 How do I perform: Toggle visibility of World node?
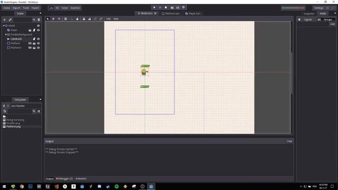click(x=39, y=26)
